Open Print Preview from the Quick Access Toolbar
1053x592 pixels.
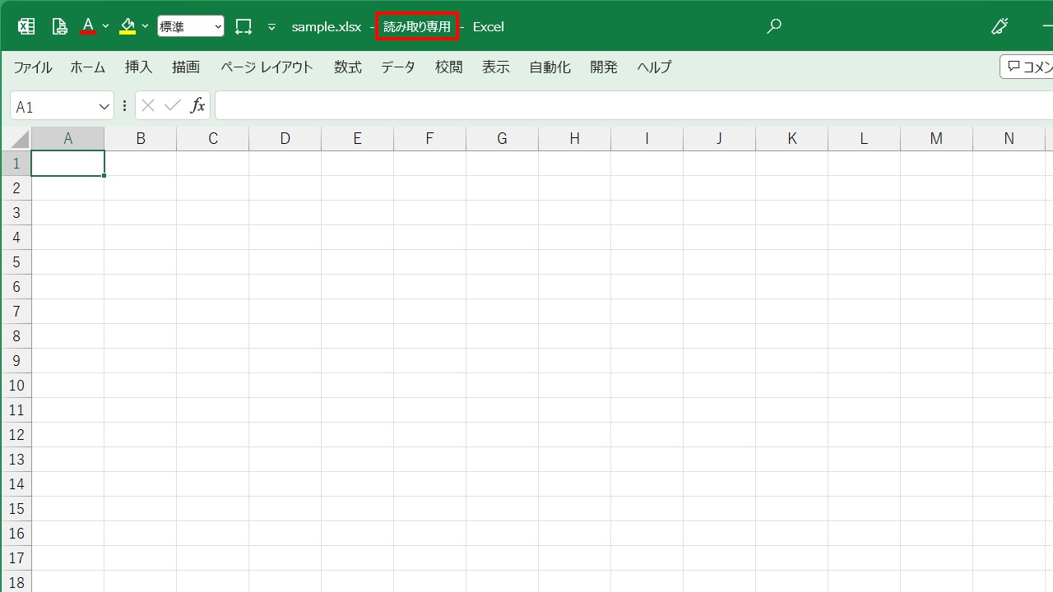coord(58,26)
